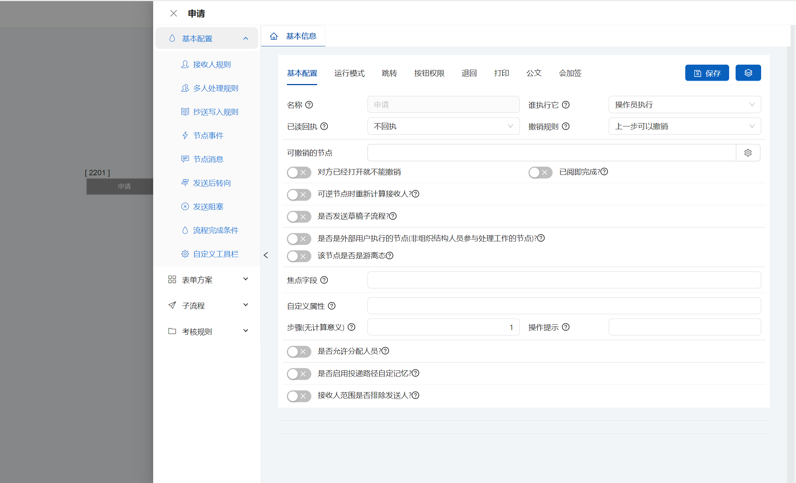The height and width of the screenshot is (483, 796).
Task: Click the 申请 node in the background flowchart
Action: click(120, 186)
